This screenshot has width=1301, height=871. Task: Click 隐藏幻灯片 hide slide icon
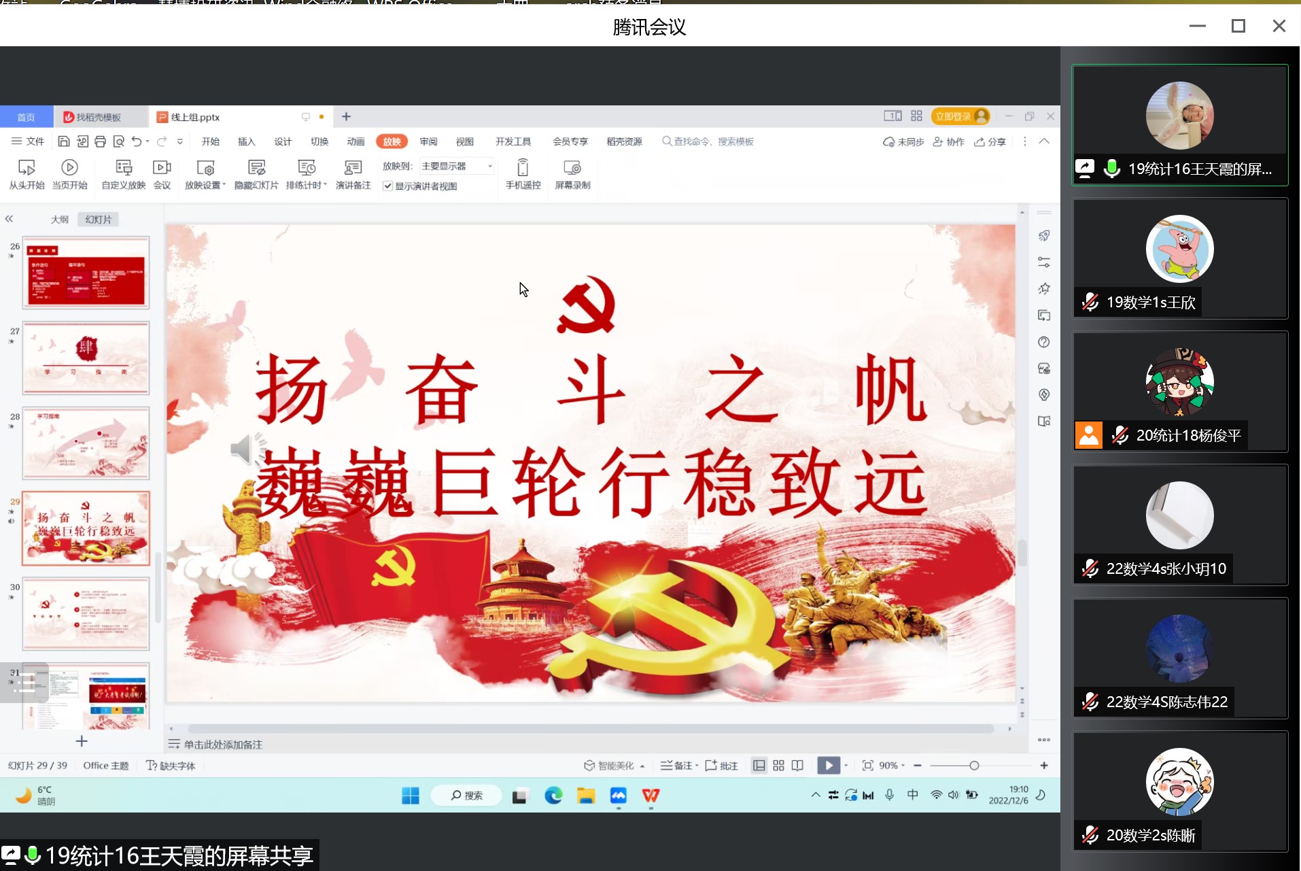coord(256,167)
